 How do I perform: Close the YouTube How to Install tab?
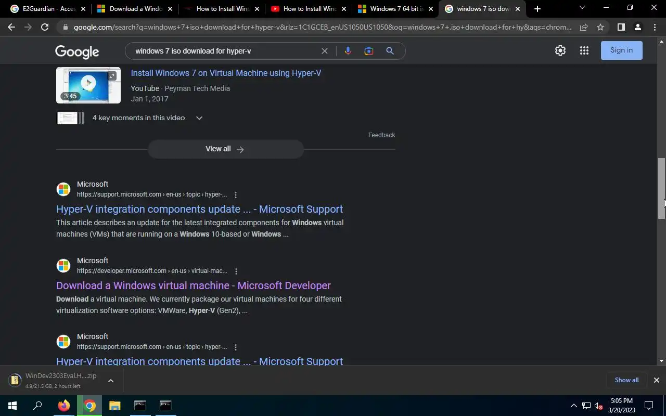pos(343,9)
